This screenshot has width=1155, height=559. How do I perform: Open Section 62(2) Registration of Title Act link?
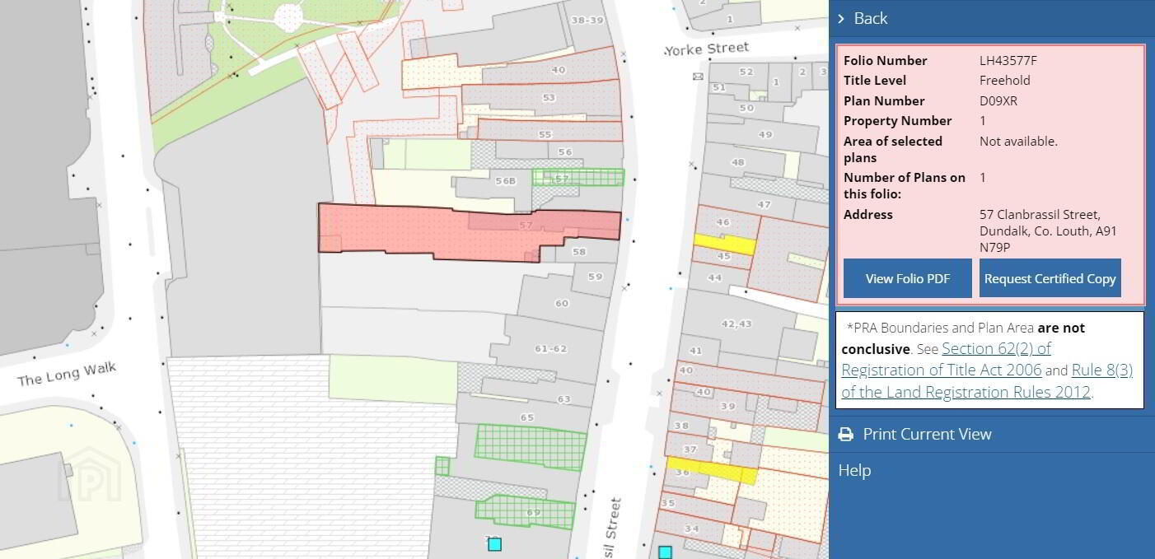pyautogui.click(x=946, y=359)
